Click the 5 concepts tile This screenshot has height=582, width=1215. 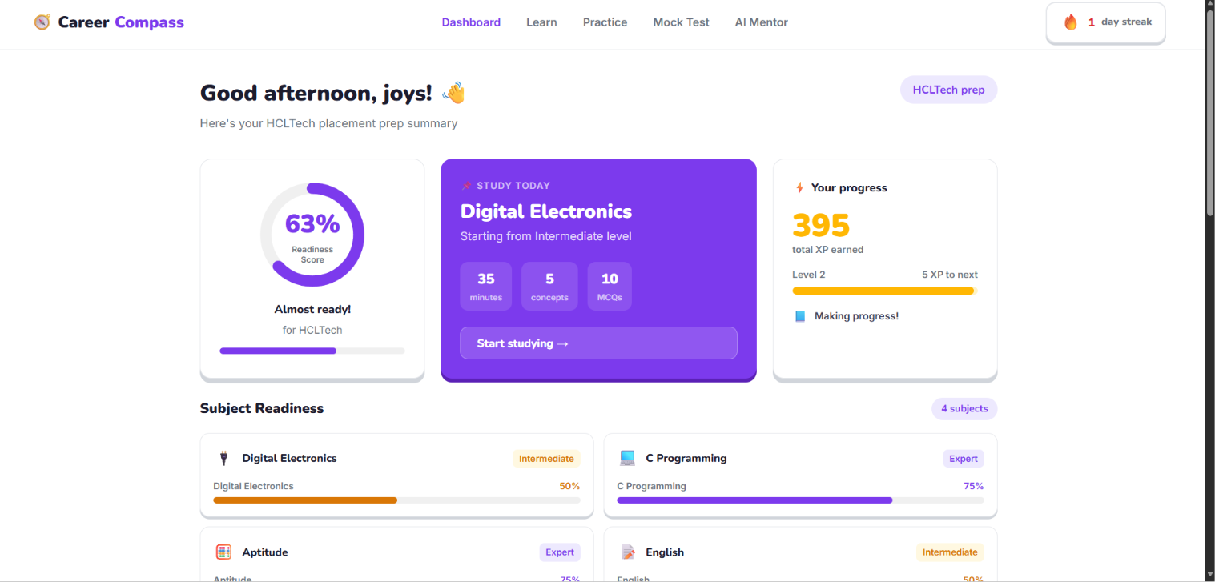(549, 287)
